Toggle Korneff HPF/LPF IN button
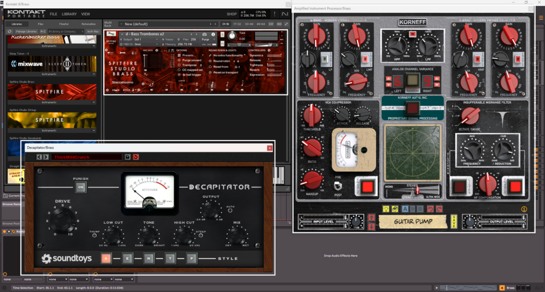Viewport: 545px width, 292px height. (412, 34)
